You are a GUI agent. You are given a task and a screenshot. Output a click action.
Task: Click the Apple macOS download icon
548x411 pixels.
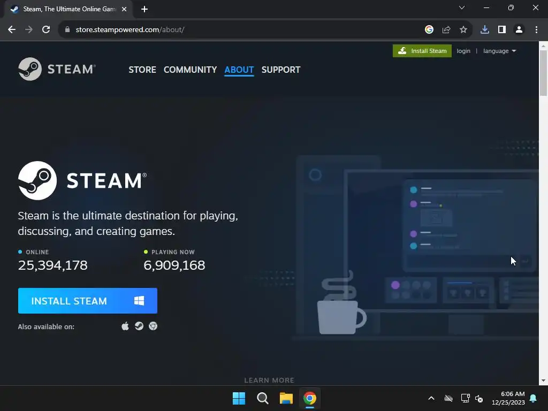[125, 326]
